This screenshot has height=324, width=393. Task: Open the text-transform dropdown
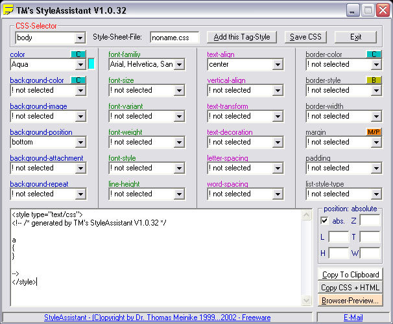point(278,116)
